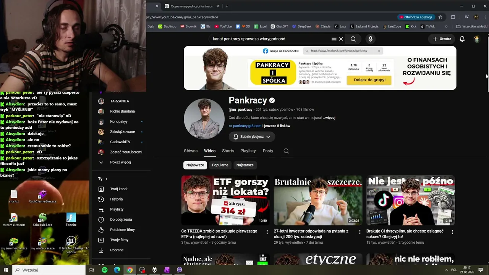Image resolution: width=489 pixels, height=275 pixels.
Task: Filter videos by Najnowsze
Action: pos(195,165)
